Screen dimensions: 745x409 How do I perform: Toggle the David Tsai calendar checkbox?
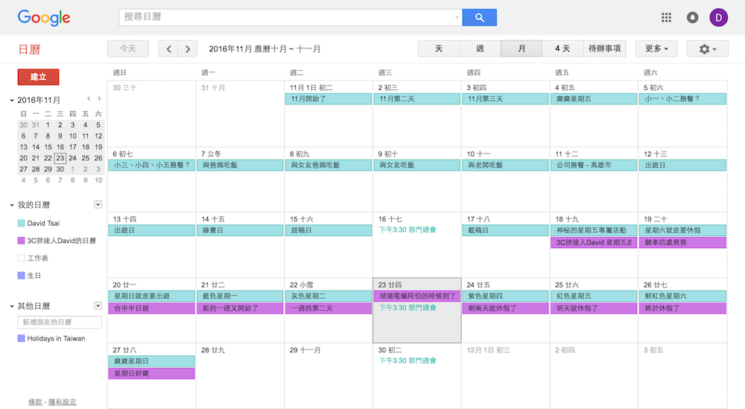point(22,223)
